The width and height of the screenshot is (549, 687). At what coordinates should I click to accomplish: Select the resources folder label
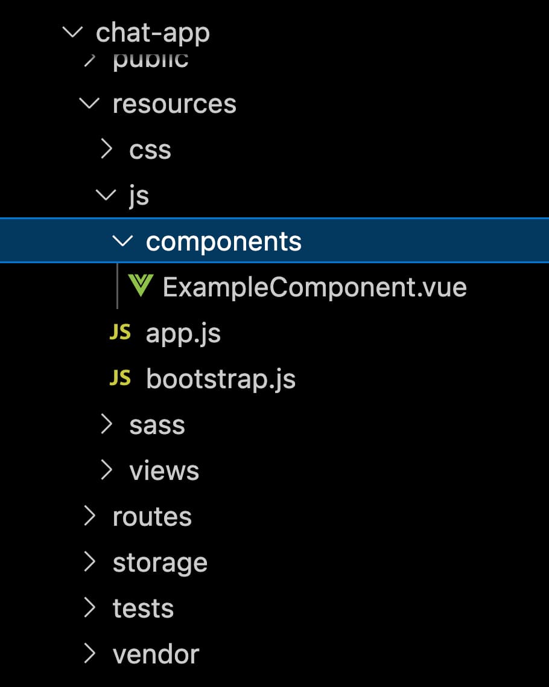[x=174, y=104]
